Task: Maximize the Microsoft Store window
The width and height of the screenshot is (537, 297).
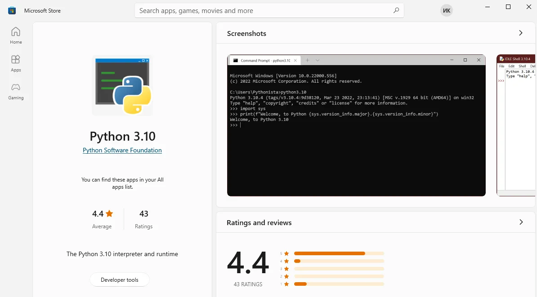Action: (508, 7)
